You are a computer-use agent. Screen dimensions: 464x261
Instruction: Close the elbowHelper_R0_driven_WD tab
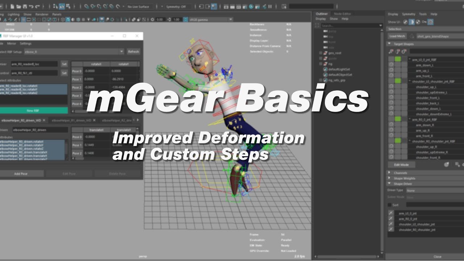pyautogui.click(x=44, y=120)
